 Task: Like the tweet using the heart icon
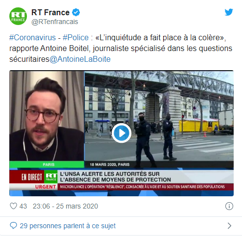[x=13, y=206]
